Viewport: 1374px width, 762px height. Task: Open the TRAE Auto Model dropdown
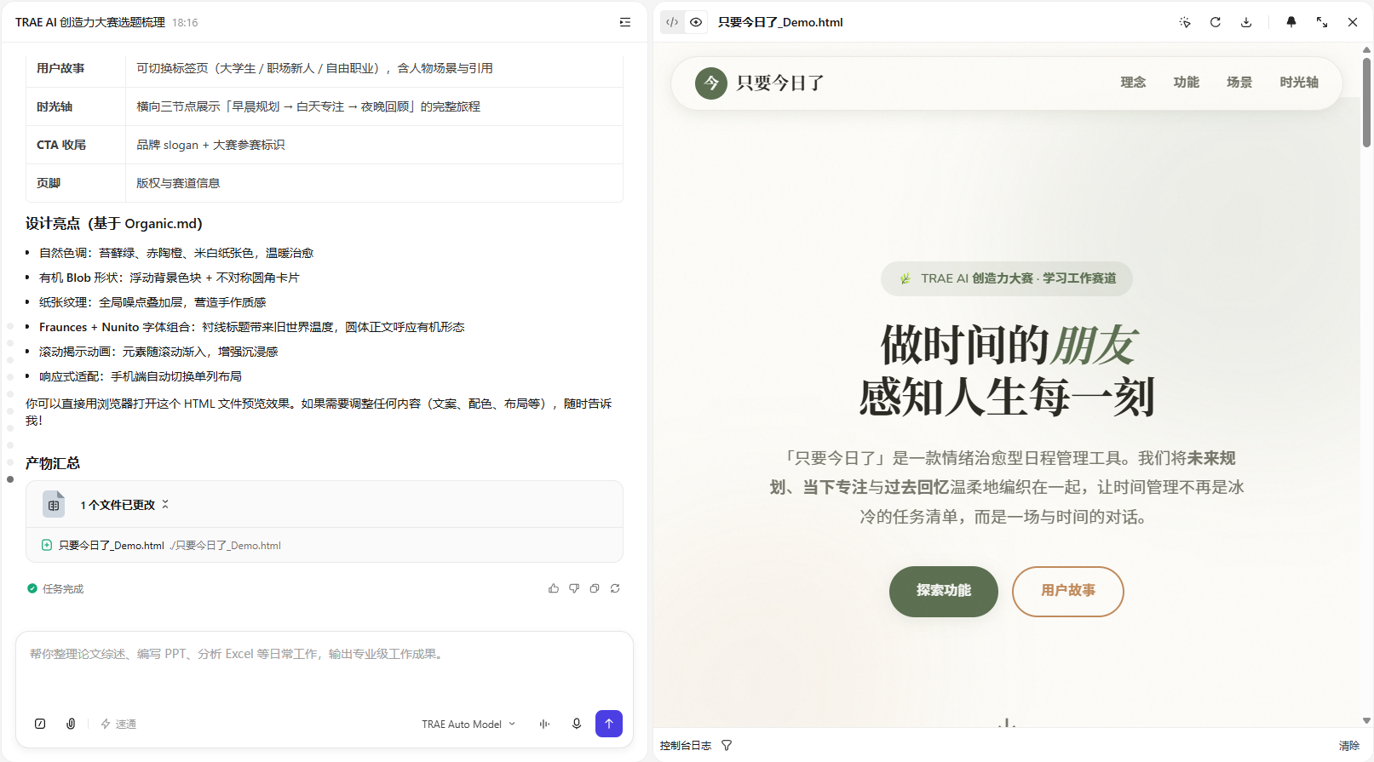point(469,724)
